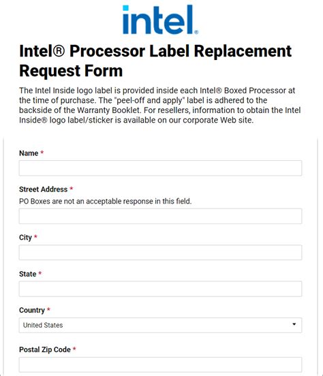The image size is (323, 376).
Task: Open the Country dropdown showing United States
Action: 160,325
